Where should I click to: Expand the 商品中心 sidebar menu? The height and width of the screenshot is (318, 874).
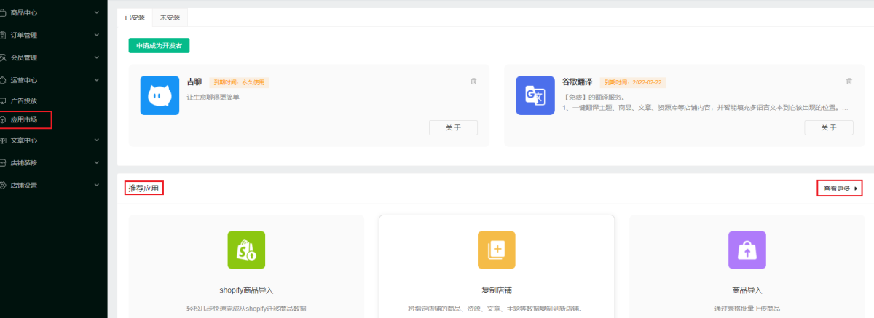click(97, 12)
